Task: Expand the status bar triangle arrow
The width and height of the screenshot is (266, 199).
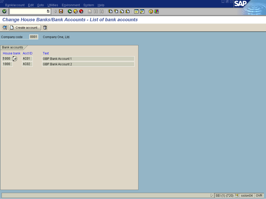Action: click(x=211, y=195)
